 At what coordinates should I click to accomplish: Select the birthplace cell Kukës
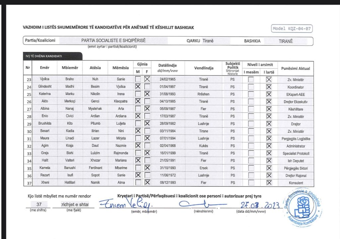tap(204, 146)
